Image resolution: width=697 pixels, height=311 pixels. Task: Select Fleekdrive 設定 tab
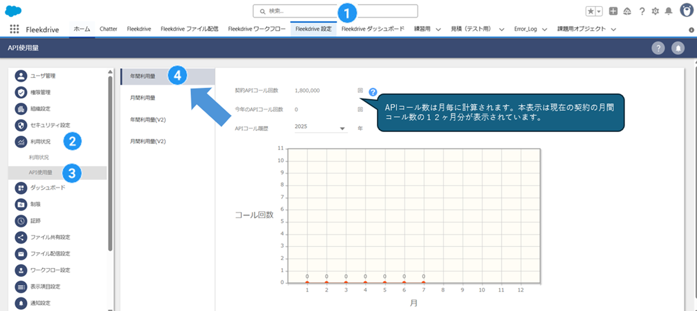(313, 29)
